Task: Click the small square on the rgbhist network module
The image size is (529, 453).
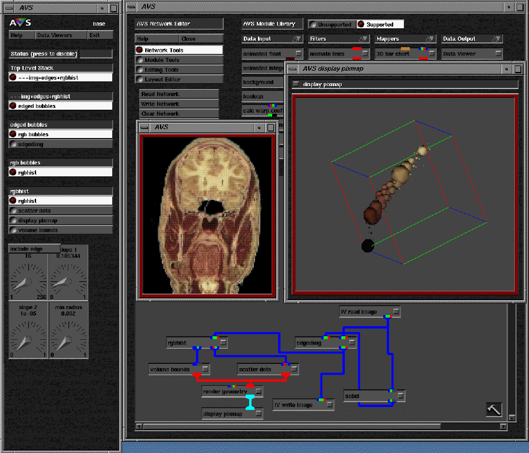Action: [x=223, y=343]
